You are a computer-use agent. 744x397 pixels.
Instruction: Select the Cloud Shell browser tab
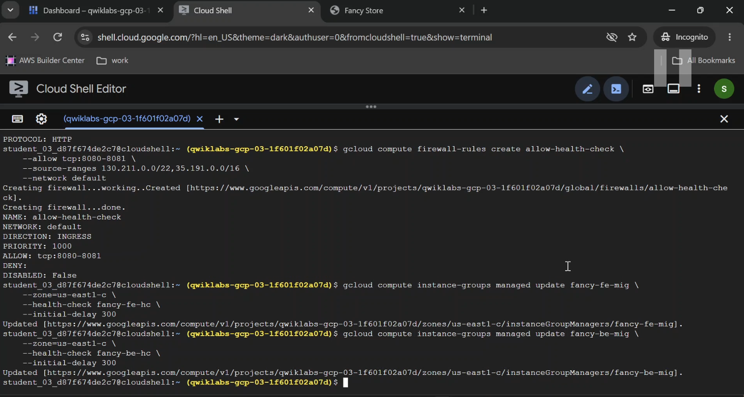(x=247, y=10)
